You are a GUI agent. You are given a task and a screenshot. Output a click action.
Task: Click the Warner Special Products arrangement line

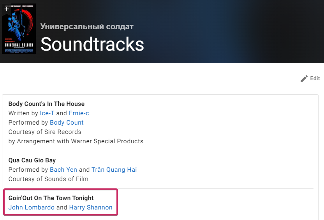76,141
